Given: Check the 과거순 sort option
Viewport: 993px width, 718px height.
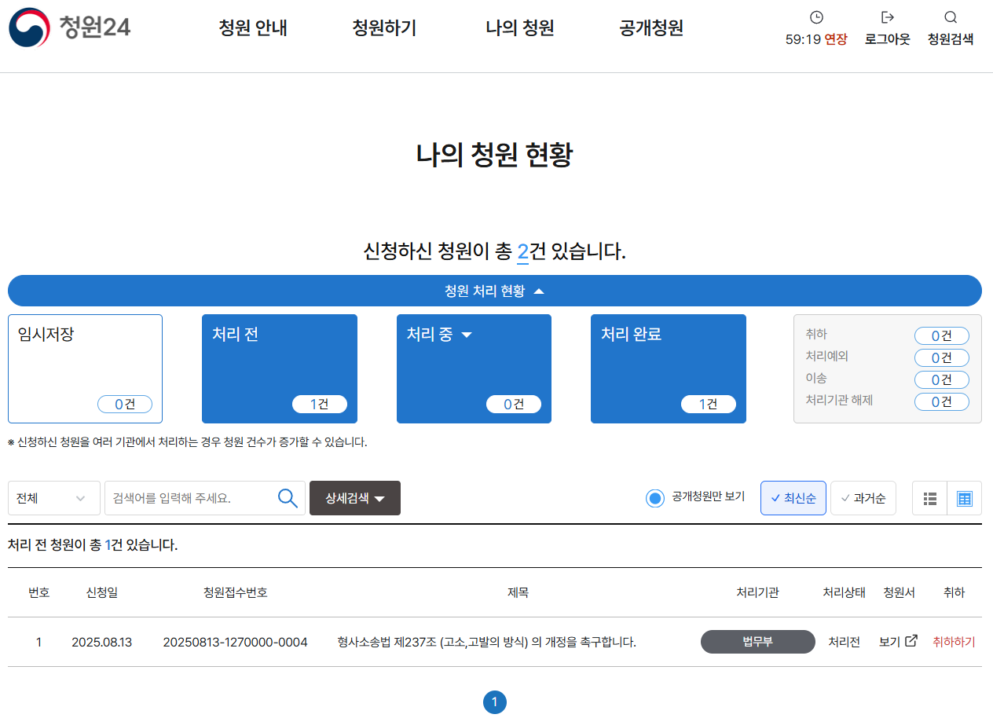Looking at the screenshot, I should coord(863,497).
